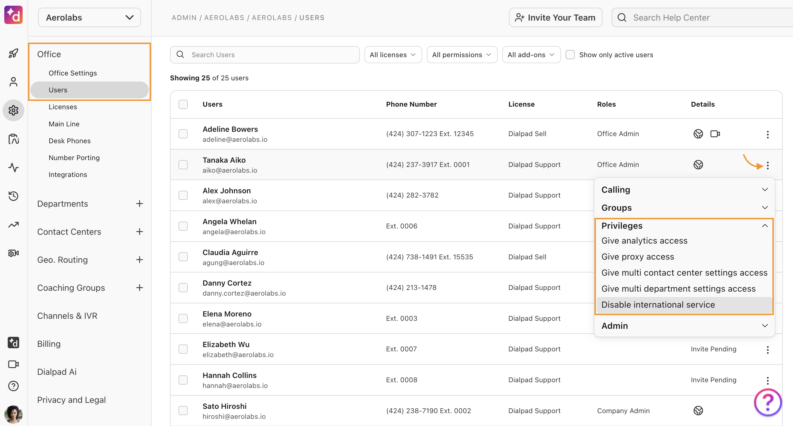
Task: Open the trending analytics icon in sidebar
Action: [x=13, y=225]
